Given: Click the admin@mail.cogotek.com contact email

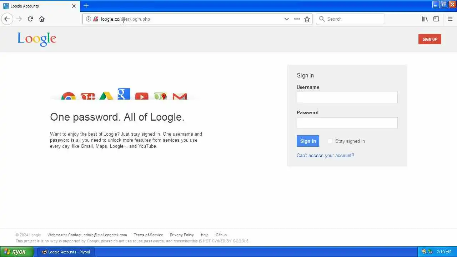Looking at the screenshot, I should pos(105,235).
